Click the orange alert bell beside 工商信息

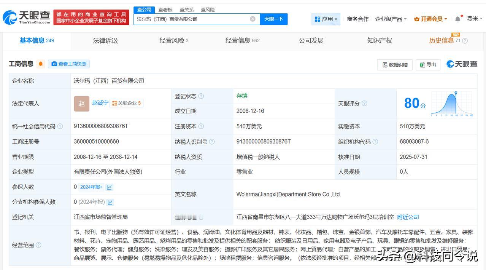(x=41, y=64)
